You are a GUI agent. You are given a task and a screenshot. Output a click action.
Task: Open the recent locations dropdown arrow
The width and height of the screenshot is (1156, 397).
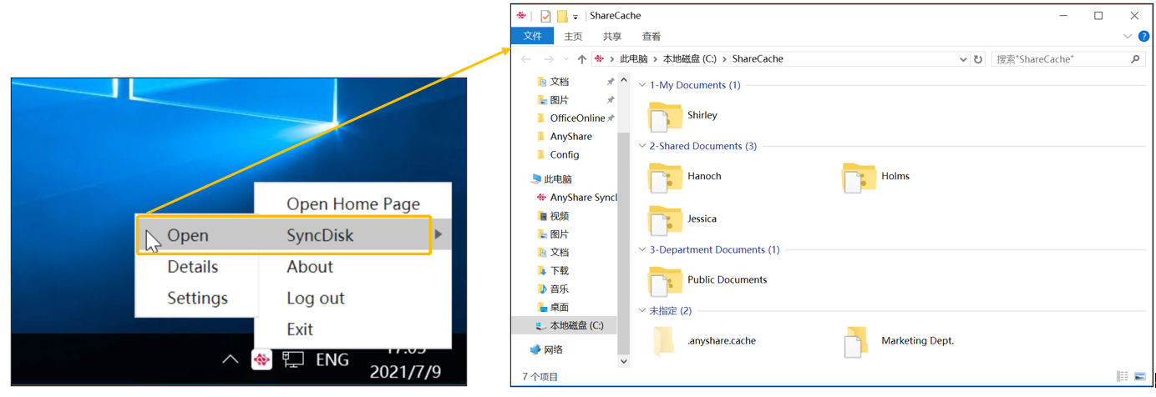pos(565,60)
